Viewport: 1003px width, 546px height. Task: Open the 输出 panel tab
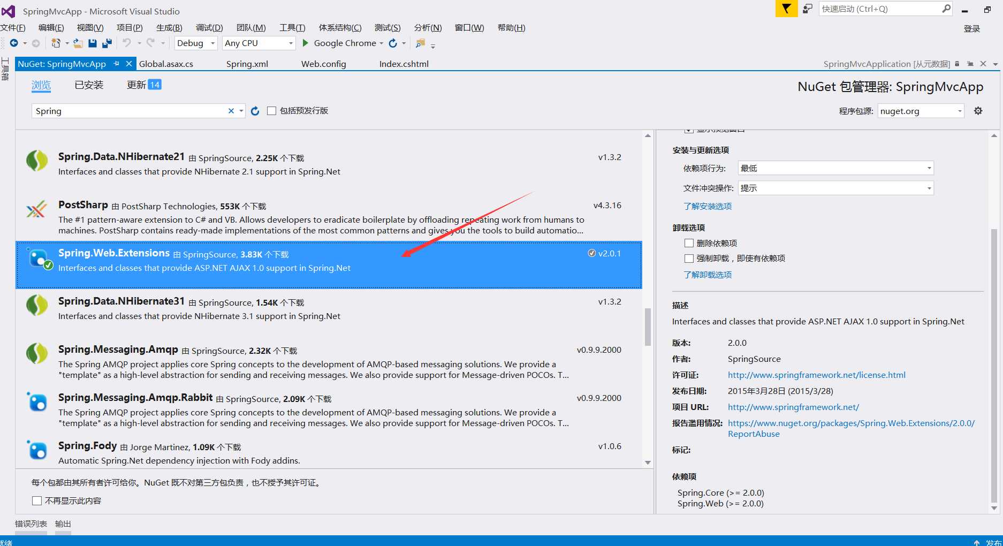[x=63, y=524]
